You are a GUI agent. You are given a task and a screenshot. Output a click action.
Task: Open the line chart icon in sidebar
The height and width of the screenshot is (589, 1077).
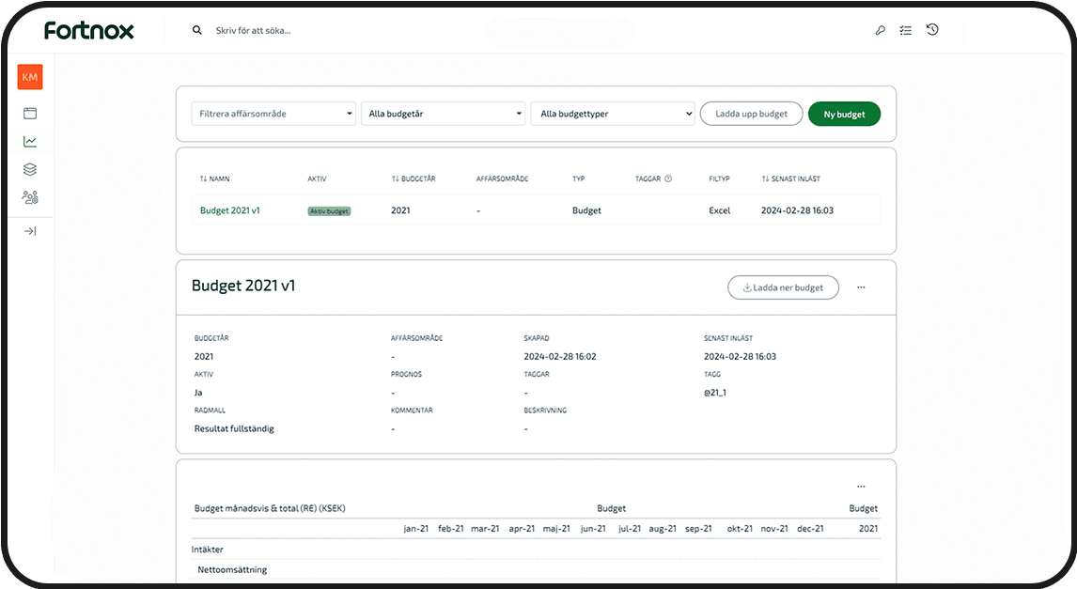(x=30, y=142)
